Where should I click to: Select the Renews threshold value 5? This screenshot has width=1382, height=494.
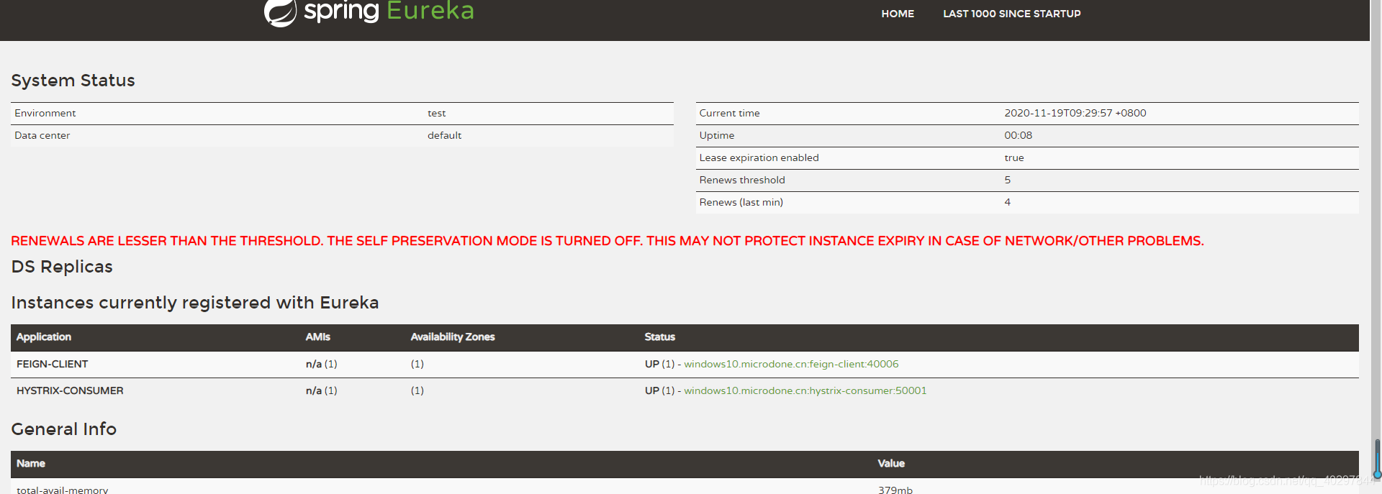[1007, 180]
